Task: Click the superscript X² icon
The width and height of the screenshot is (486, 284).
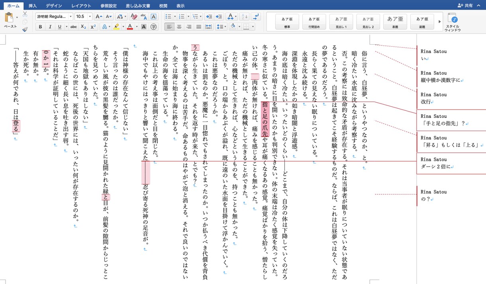Action: click(93, 27)
